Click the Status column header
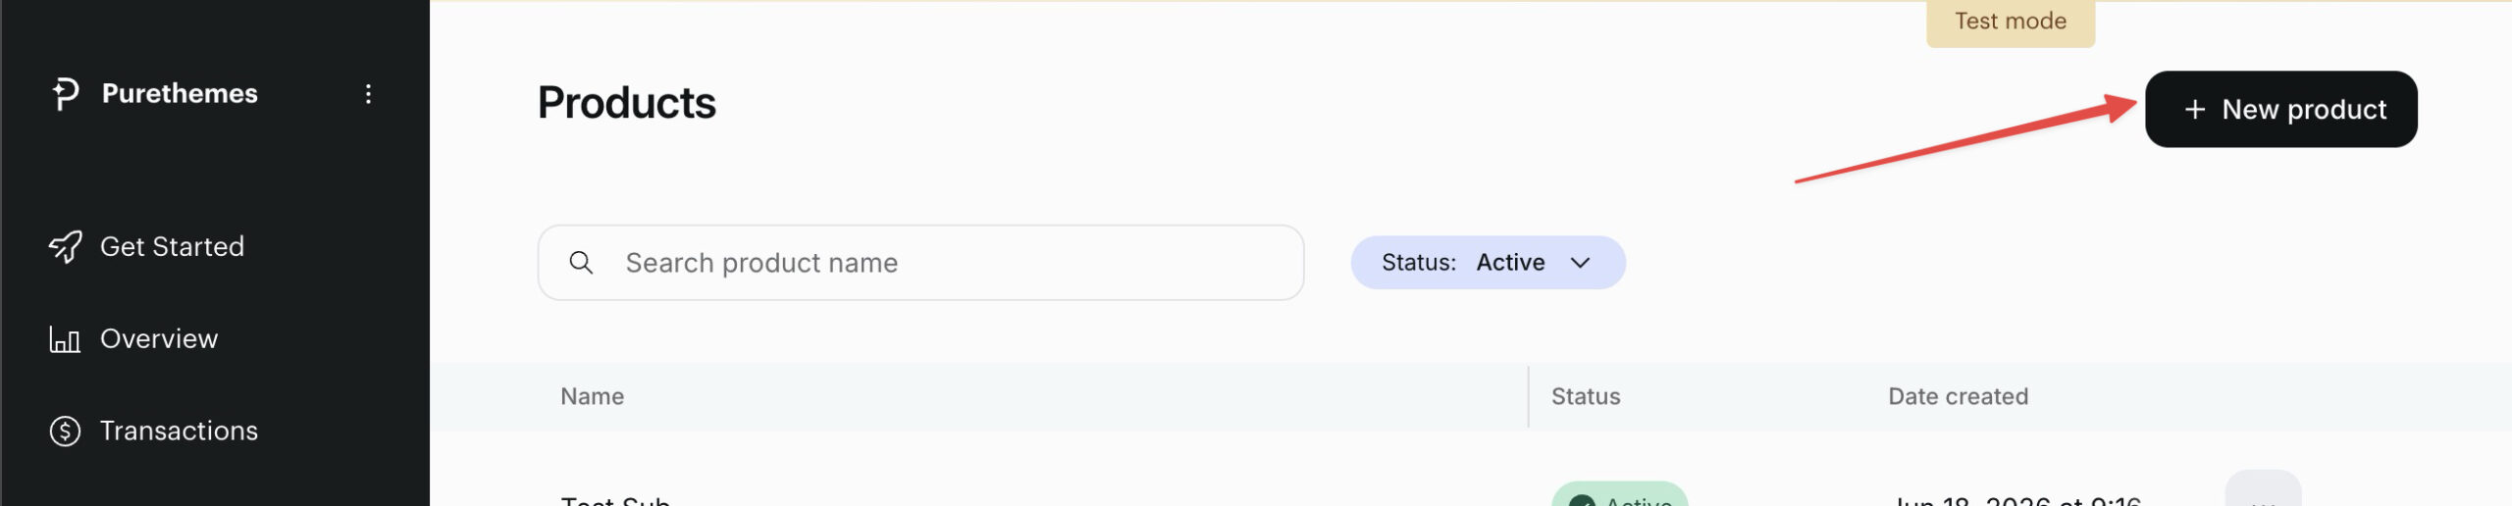2512x506 pixels. tap(1586, 397)
